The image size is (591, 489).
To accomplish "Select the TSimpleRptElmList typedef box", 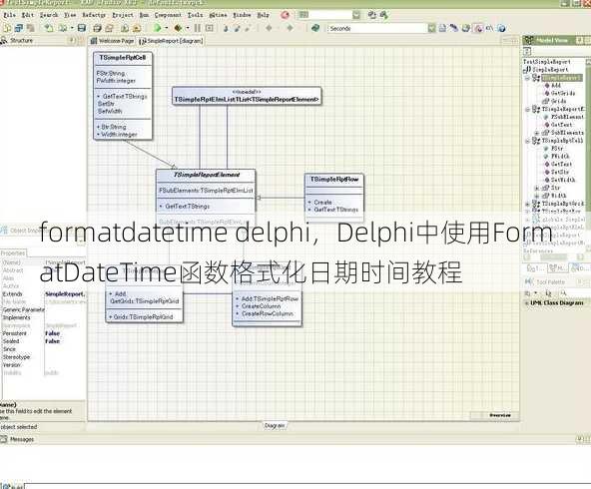I will (247, 96).
